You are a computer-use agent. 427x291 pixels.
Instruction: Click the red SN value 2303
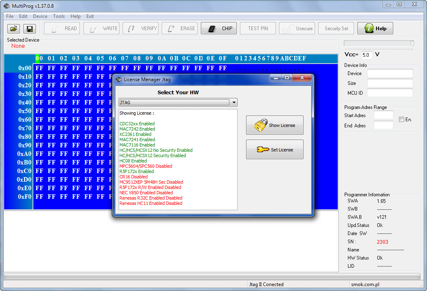pyautogui.click(x=382, y=242)
